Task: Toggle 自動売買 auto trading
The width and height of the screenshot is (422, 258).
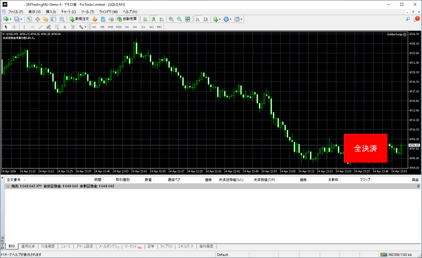Action: (x=127, y=19)
